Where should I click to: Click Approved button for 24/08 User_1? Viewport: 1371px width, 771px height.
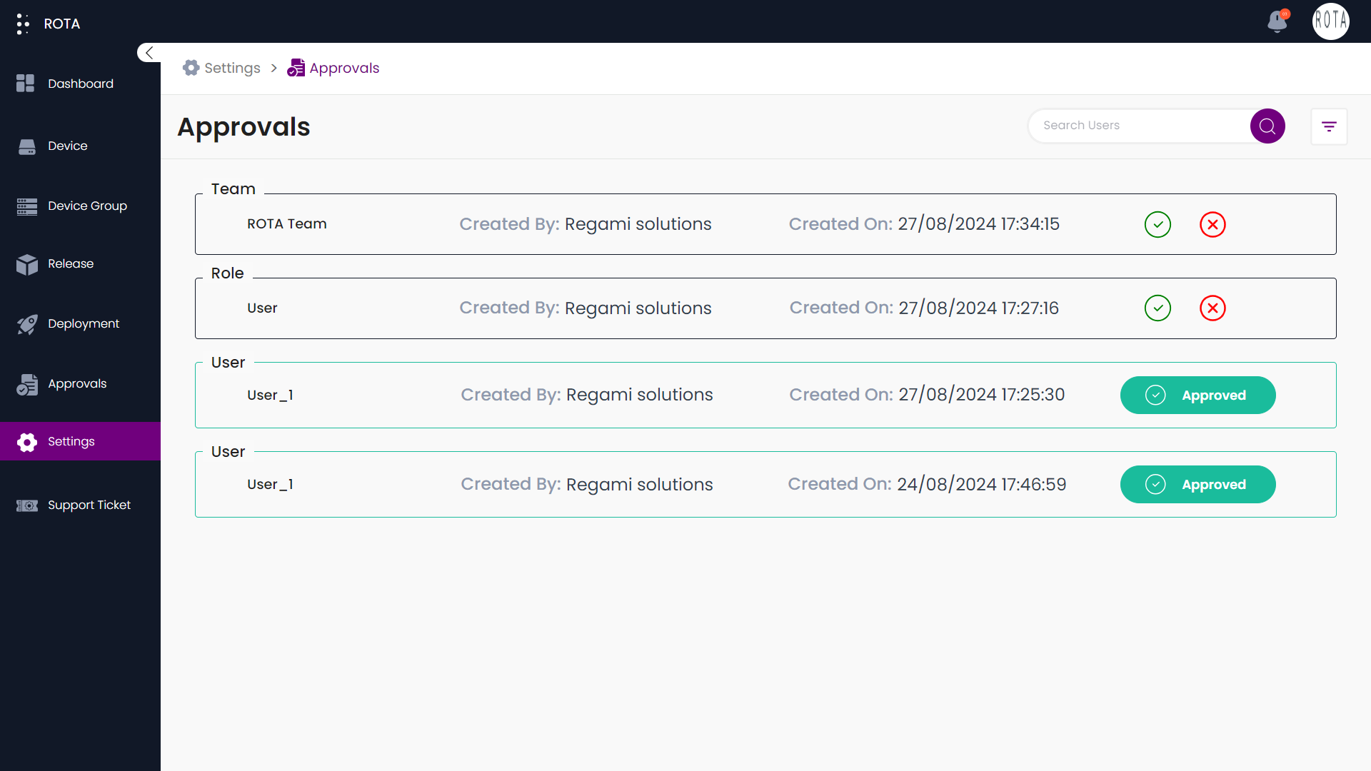(1197, 485)
